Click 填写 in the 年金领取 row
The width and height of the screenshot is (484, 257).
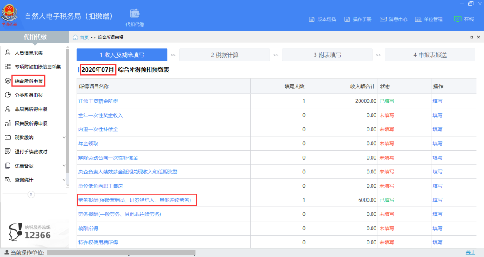[x=438, y=143]
